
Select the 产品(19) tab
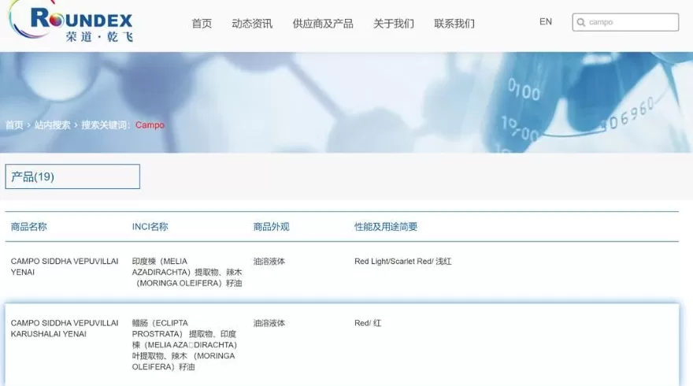(x=72, y=176)
